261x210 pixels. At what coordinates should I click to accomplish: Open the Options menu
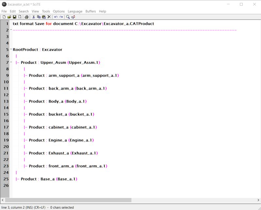point(59,11)
